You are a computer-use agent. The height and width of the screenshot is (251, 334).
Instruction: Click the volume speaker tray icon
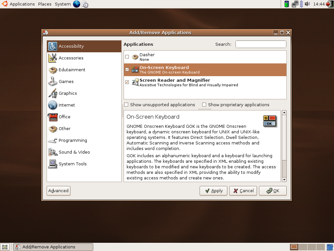[307, 4]
